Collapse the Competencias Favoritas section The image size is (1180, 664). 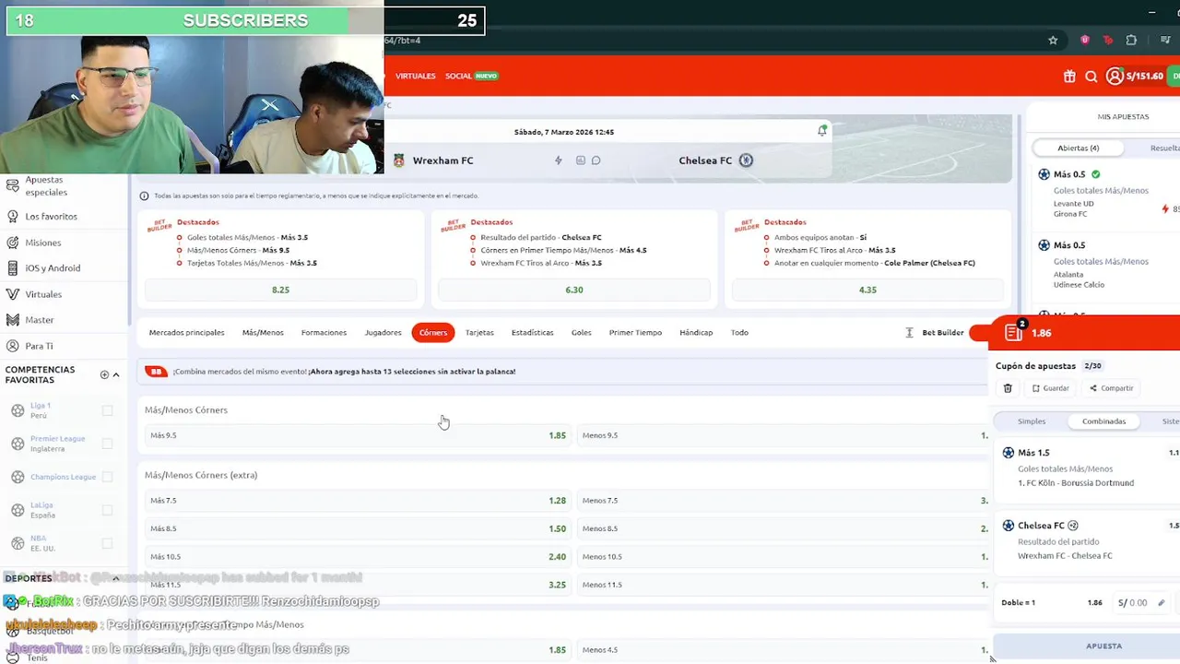pyautogui.click(x=116, y=374)
